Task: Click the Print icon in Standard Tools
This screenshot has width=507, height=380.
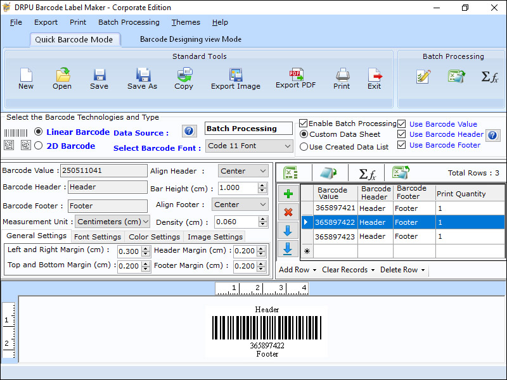Action: pos(342,75)
